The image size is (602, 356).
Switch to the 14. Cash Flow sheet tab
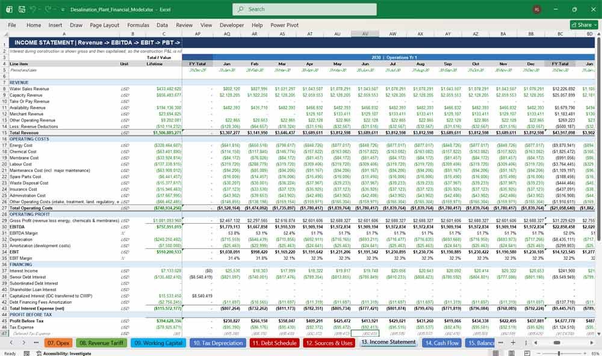(x=441, y=343)
